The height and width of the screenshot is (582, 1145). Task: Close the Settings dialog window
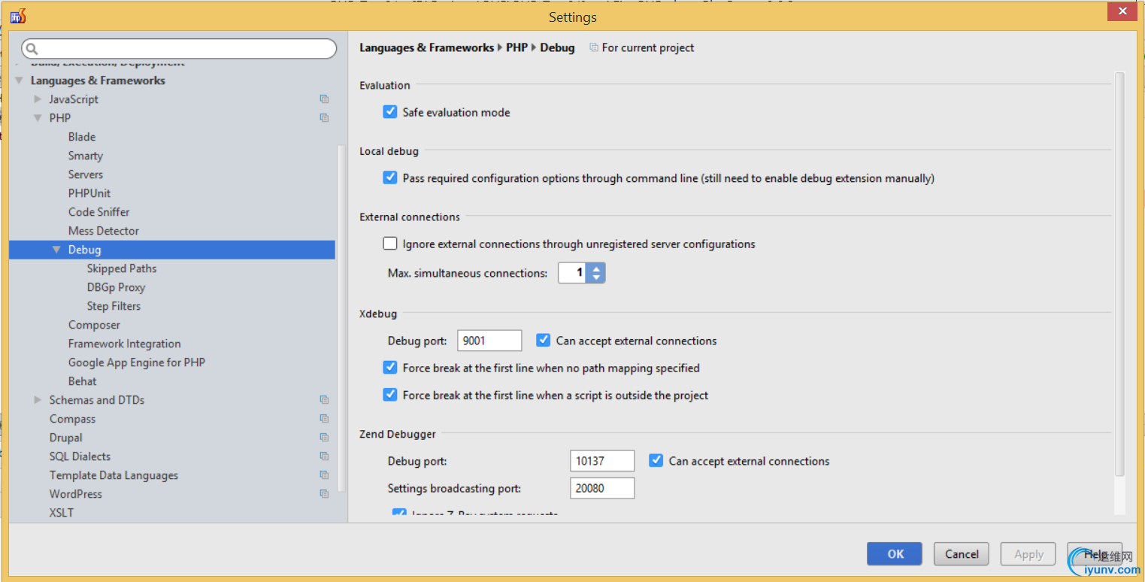[x=1121, y=11]
